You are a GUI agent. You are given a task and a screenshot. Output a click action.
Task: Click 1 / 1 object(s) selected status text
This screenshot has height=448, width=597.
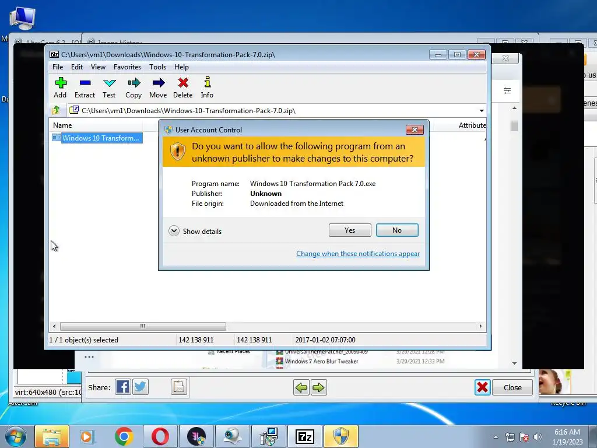pyautogui.click(x=84, y=340)
